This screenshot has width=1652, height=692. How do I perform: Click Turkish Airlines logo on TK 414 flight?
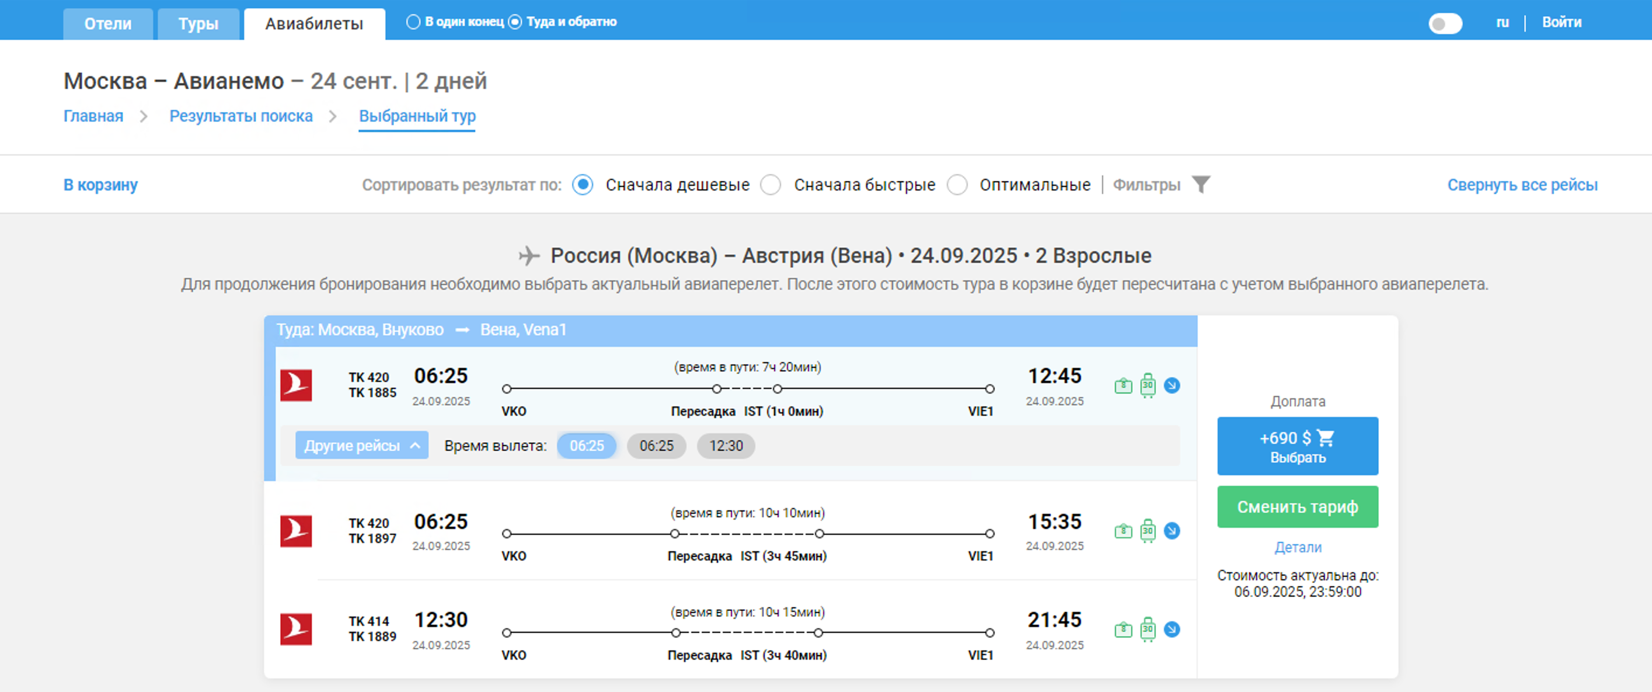coord(297,629)
